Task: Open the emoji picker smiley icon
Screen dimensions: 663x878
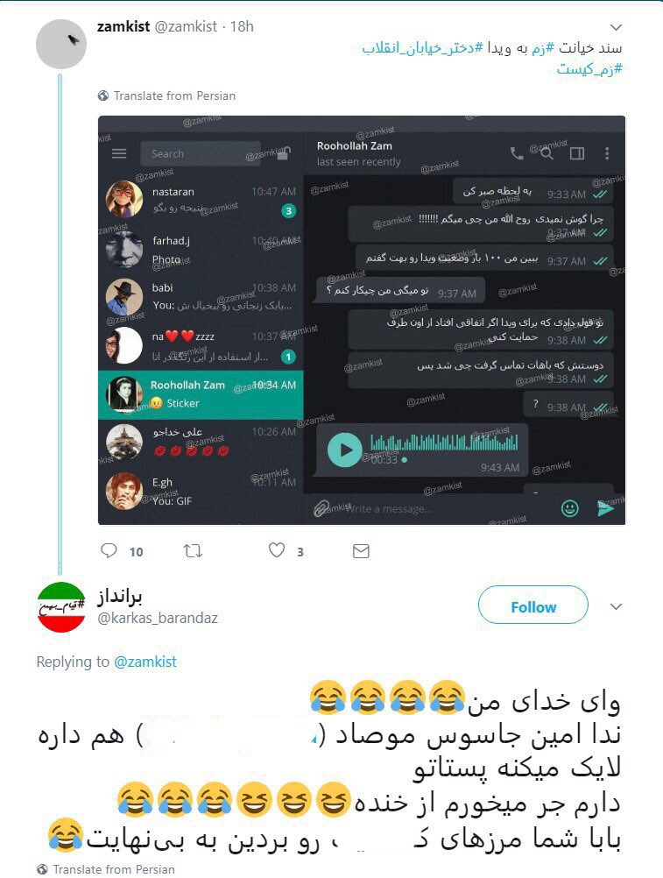Action: point(569,508)
